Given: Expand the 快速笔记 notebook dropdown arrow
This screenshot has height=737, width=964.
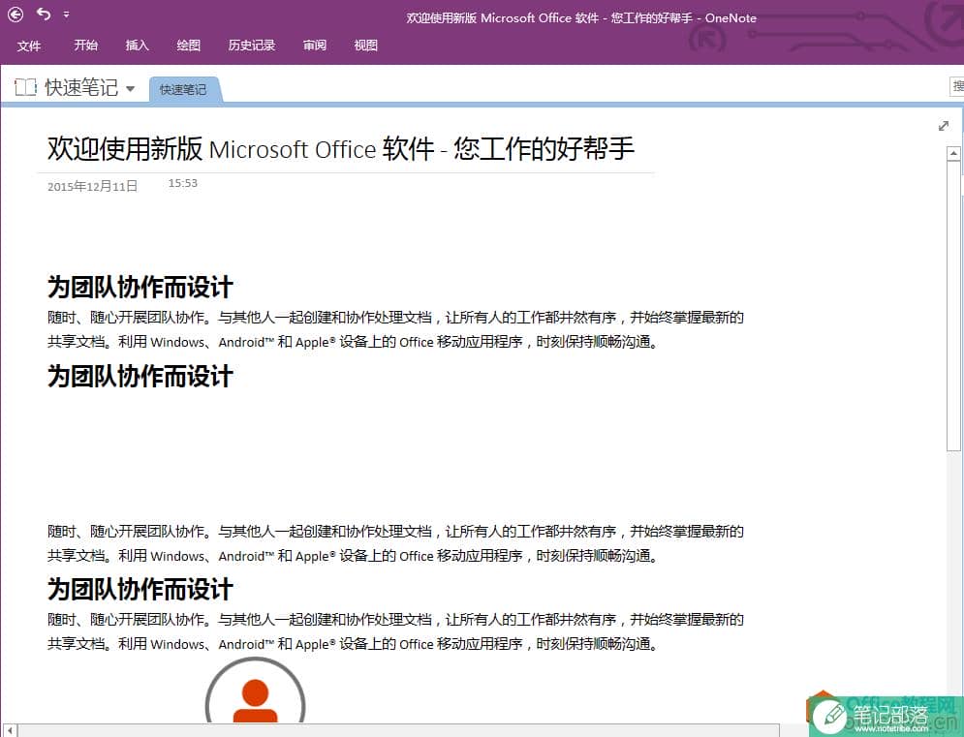Looking at the screenshot, I should point(131,88).
